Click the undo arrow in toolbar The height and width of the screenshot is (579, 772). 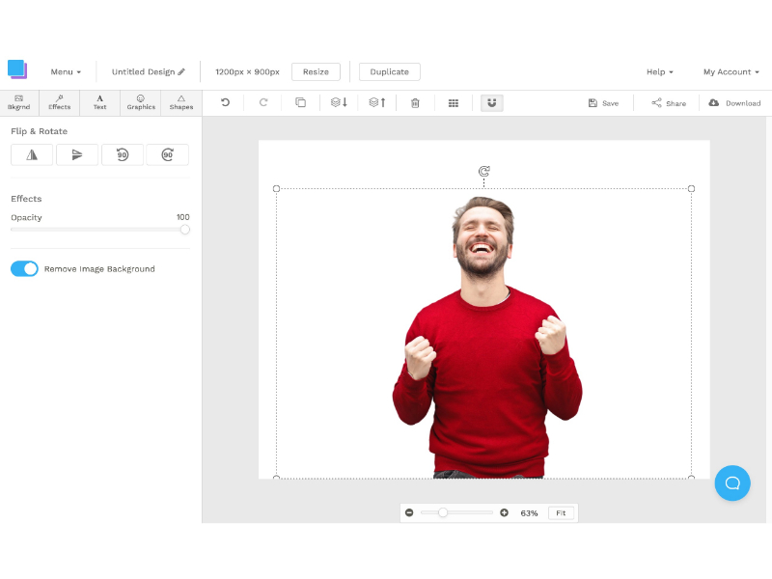pos(225,102)
